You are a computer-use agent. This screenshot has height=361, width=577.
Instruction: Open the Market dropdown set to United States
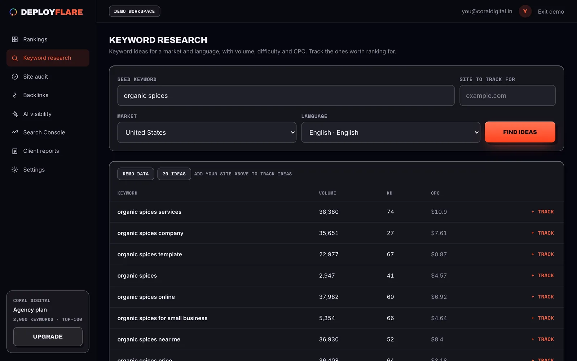coord(207,132)
